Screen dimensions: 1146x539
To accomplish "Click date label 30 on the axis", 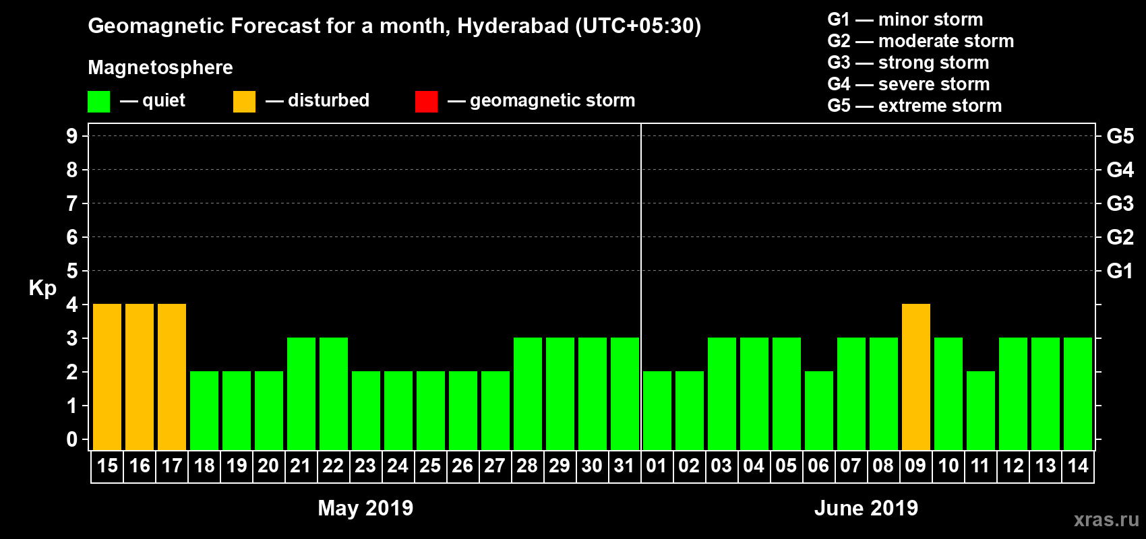I will click(x=593, y=466).
